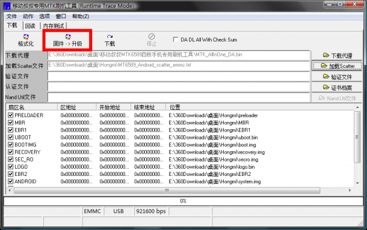
Task: Toggle the ANDROID partition checkbox
Action: pyautogui.click(x=10, y=181)
